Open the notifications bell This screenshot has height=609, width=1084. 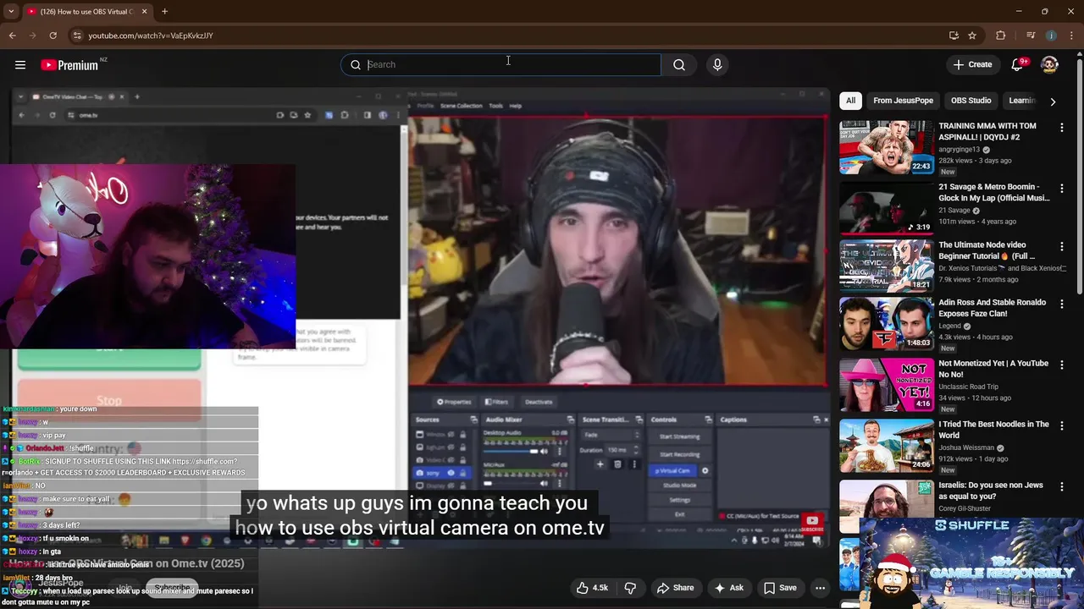pos(1018,64)
